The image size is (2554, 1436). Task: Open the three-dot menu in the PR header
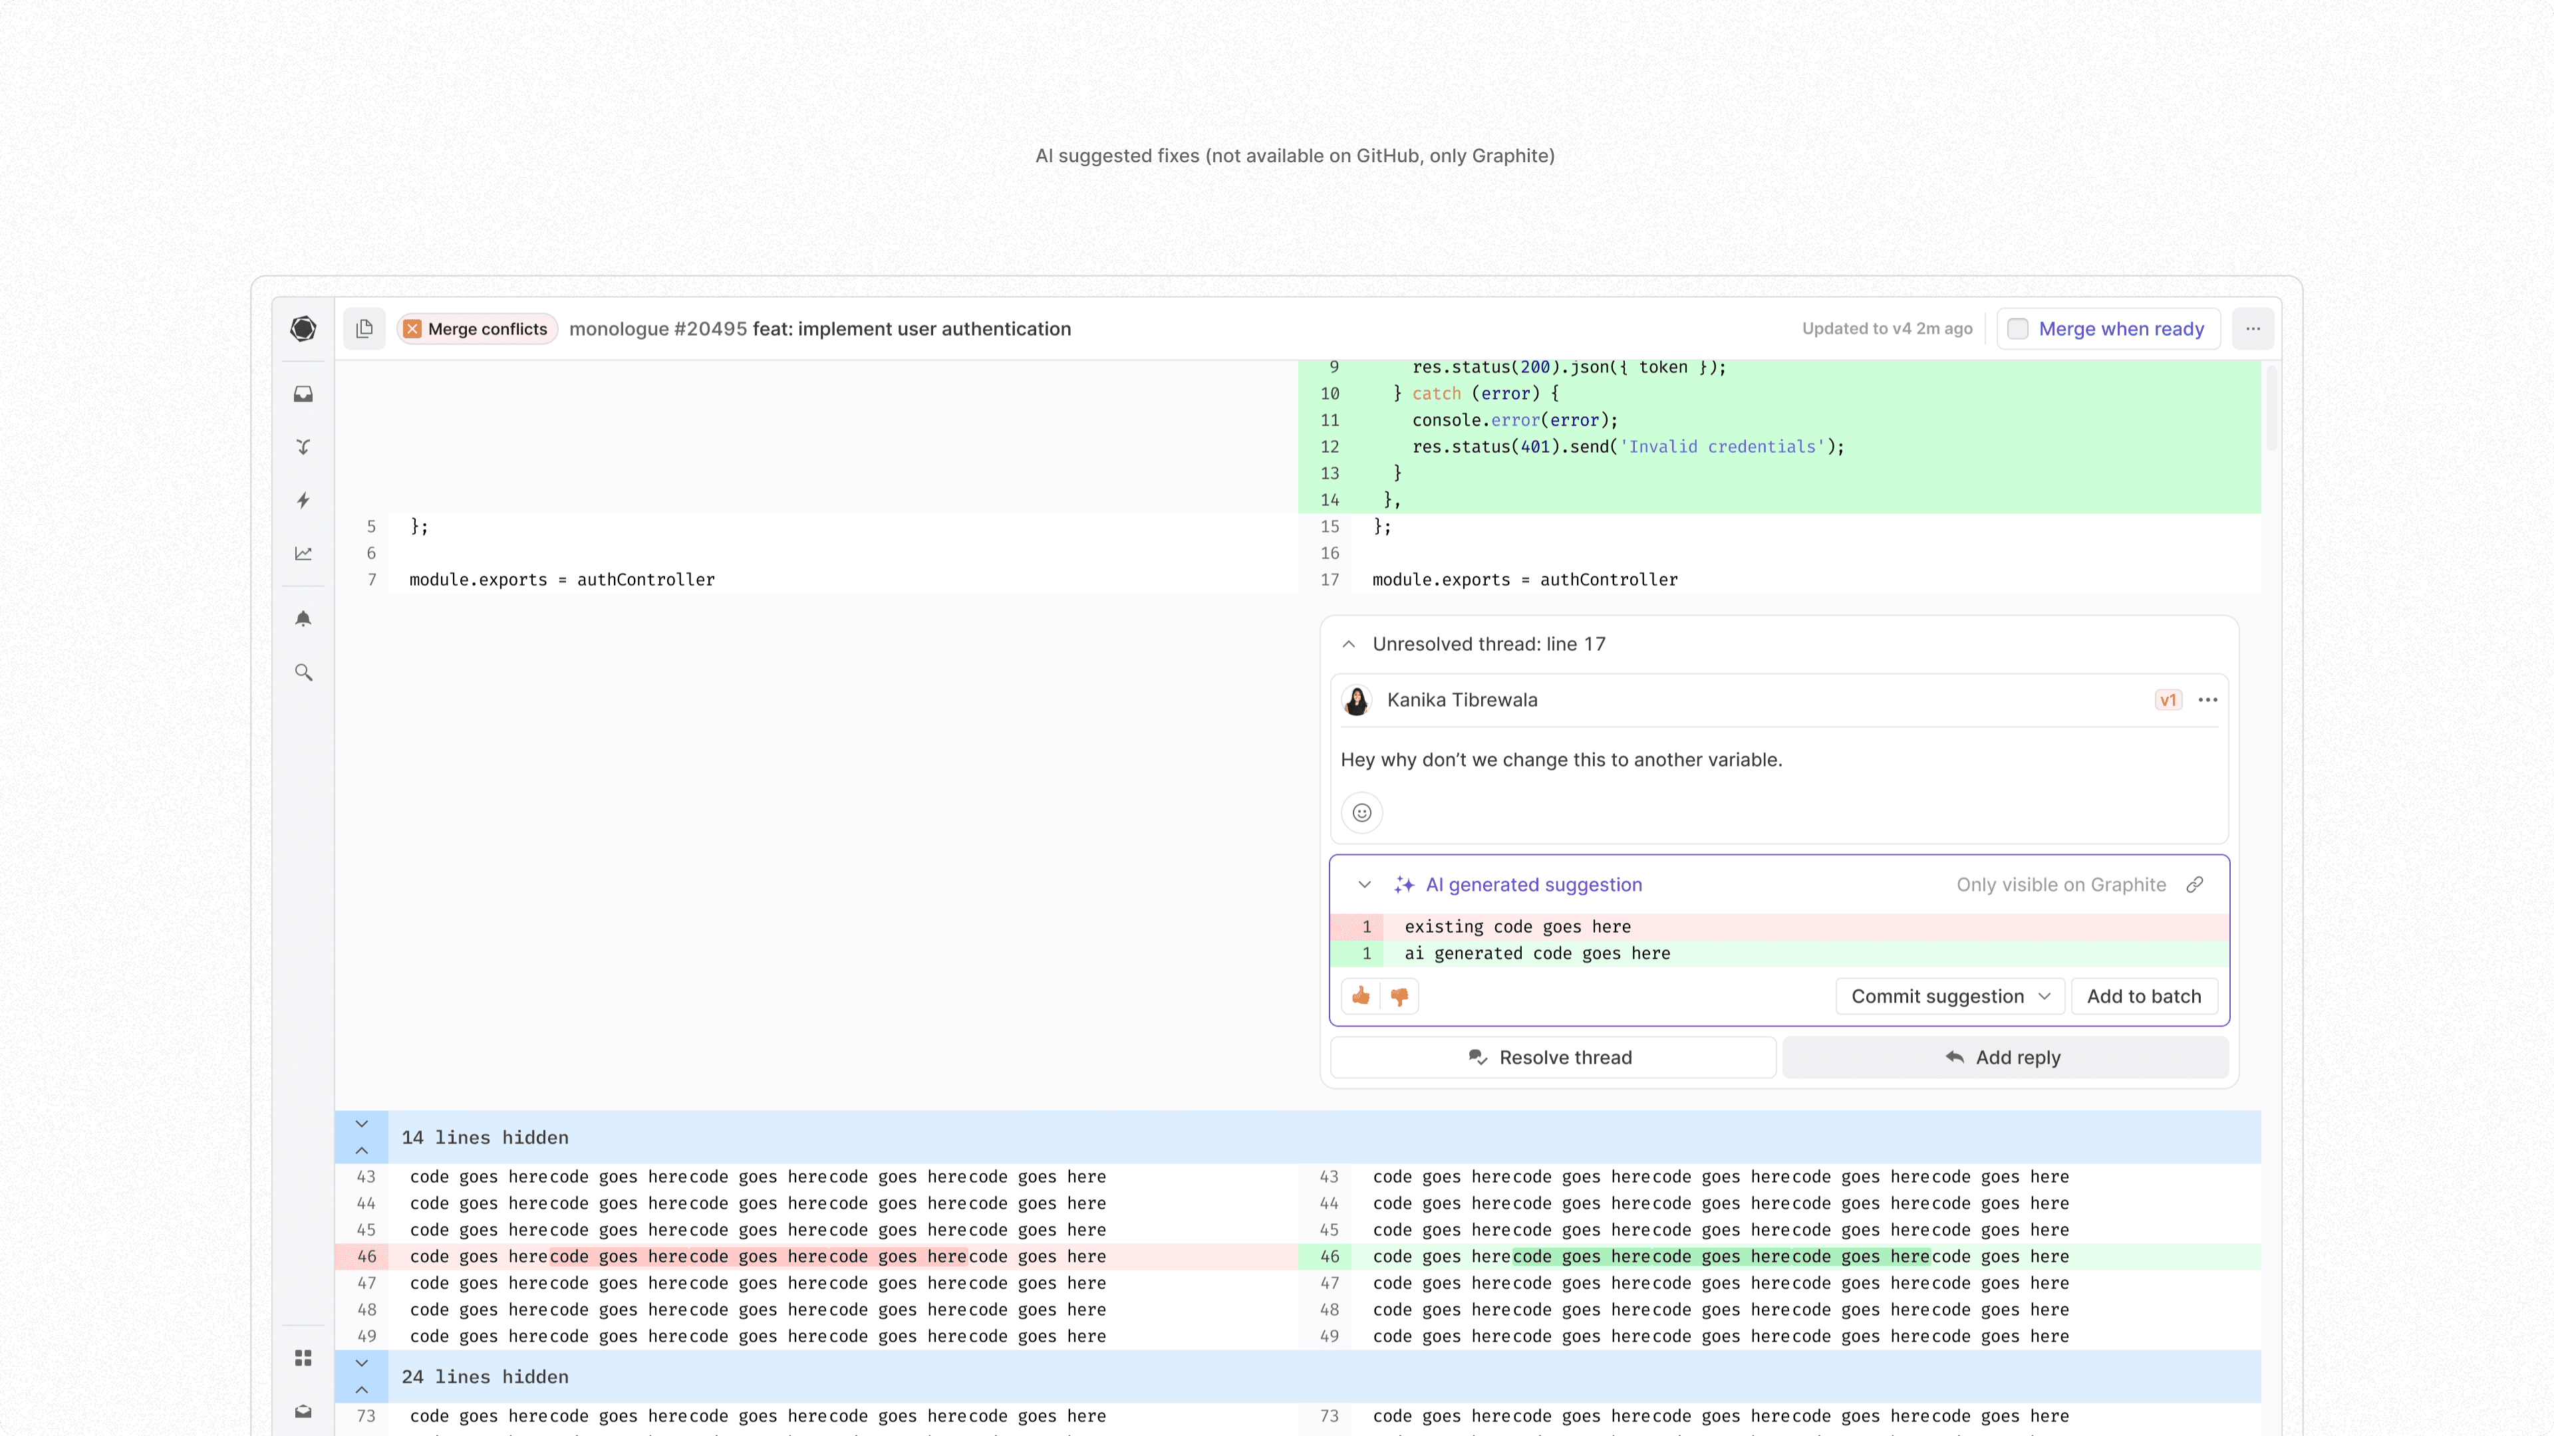coord(2253,328)
